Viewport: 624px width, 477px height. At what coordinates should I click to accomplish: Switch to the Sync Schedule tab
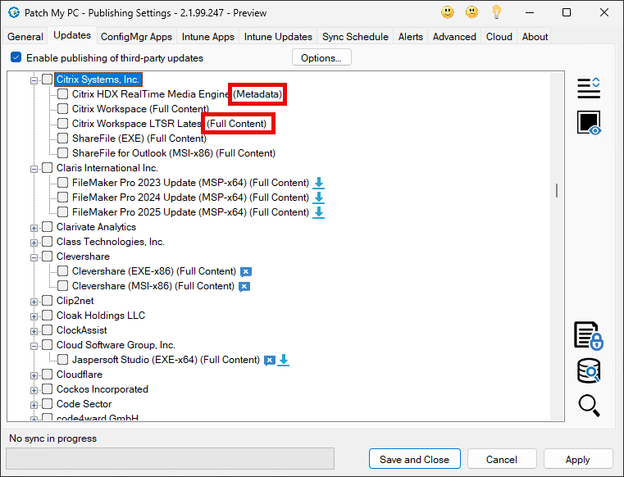(x=355, y=37)
